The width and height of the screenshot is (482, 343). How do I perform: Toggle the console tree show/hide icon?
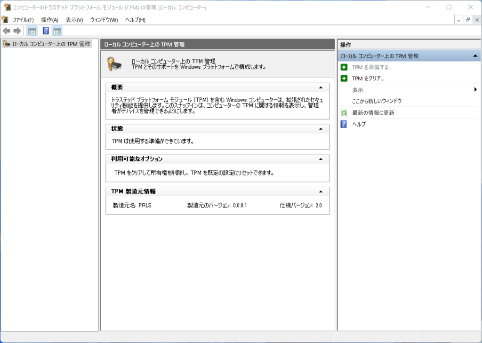32,31
